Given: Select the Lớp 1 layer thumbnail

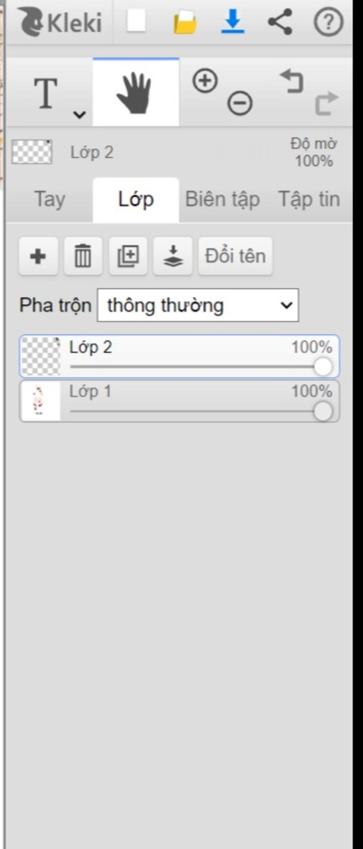Looking at the screenshot, I should [40, 401].
